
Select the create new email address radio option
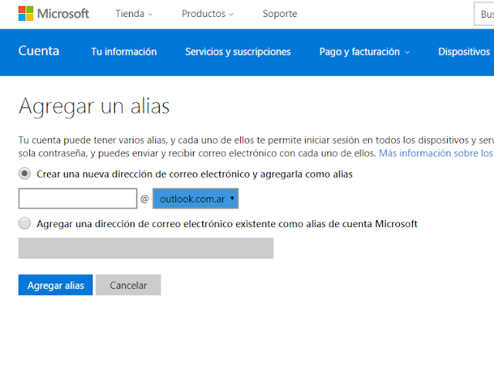[x=25, y=174]
